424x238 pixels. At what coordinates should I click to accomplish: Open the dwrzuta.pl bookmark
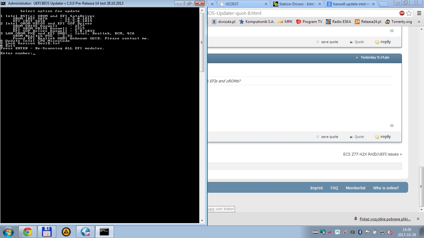pos(223,22)
